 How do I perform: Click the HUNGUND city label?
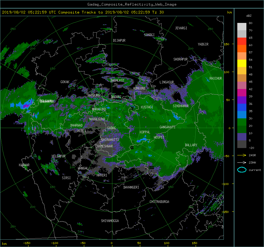coord(139,88)
